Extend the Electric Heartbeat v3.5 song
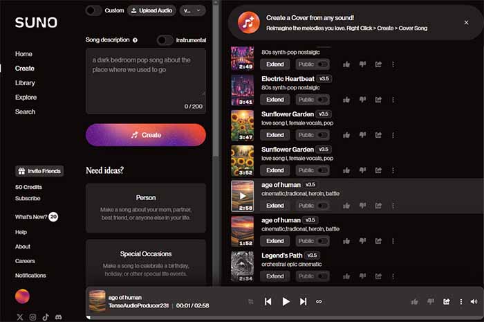The image size is (484, 322). tap(274, 100)
